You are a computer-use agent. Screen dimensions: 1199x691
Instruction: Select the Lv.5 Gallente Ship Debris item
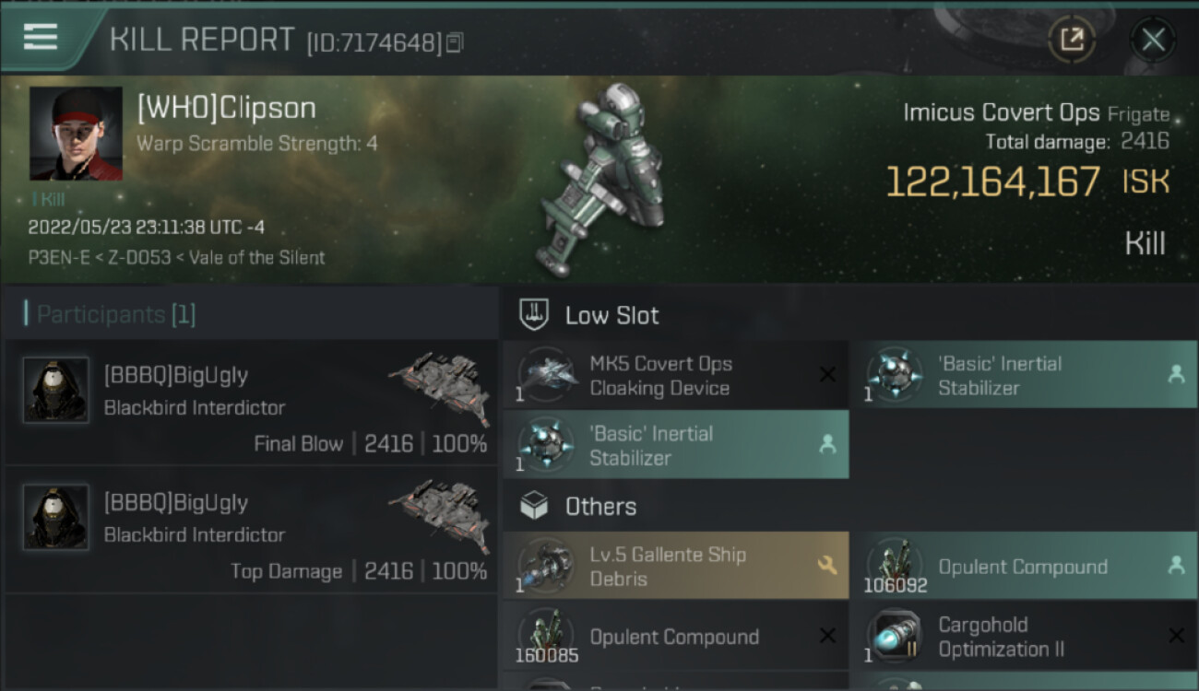tap(676, 567)
